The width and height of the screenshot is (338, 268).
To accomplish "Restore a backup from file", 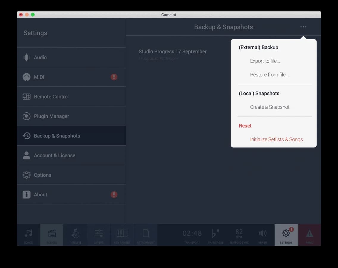I will coord(269,75).
